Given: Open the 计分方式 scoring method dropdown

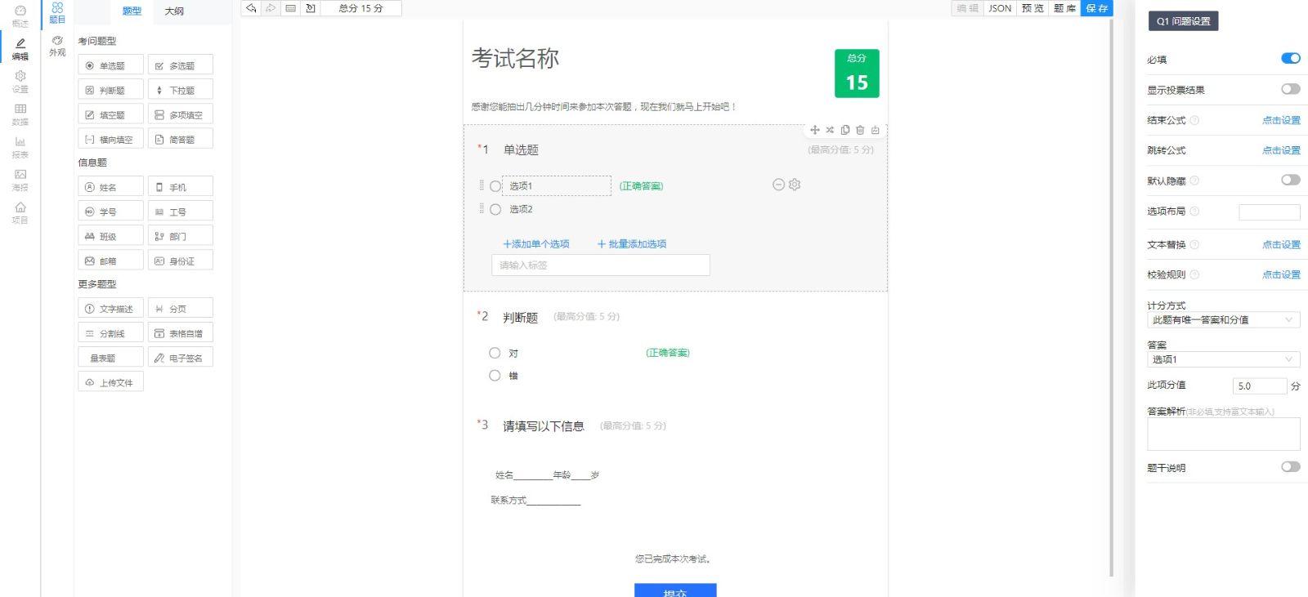Looking at the screenshot, I should [x=1223, y=319].
